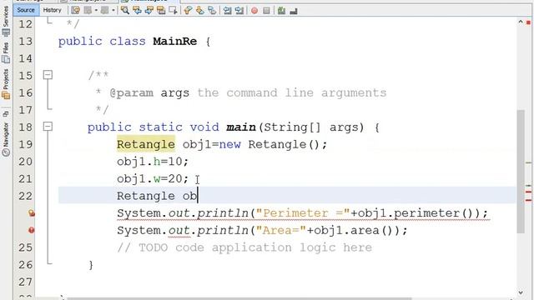
Task: Switch to the Source view
Action: coord(26,10)
